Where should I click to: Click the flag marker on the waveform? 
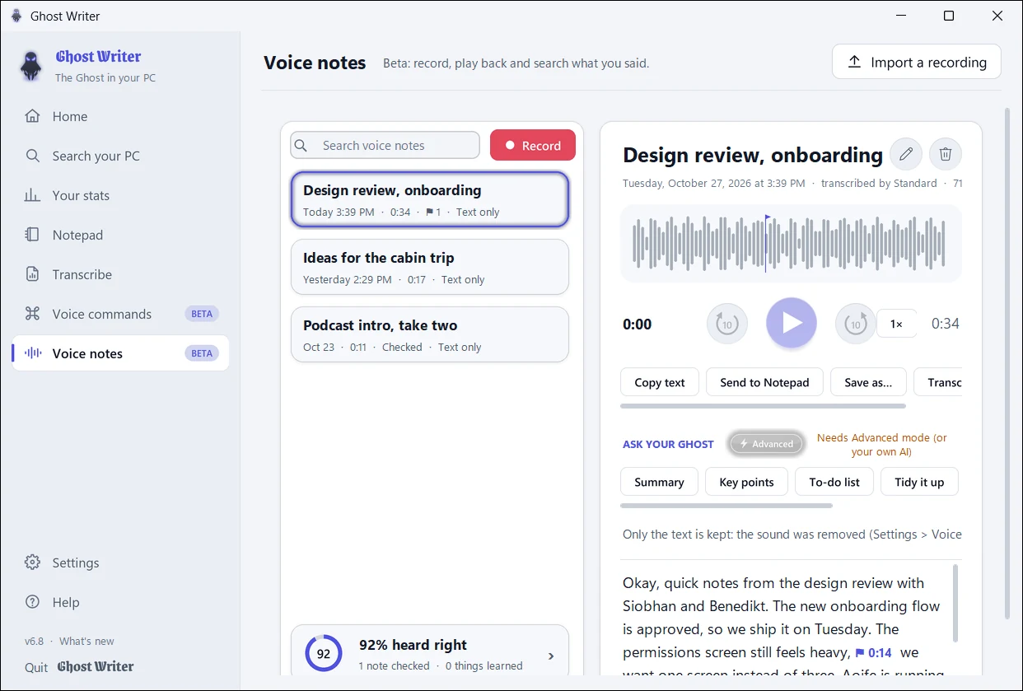pos(768,219)
